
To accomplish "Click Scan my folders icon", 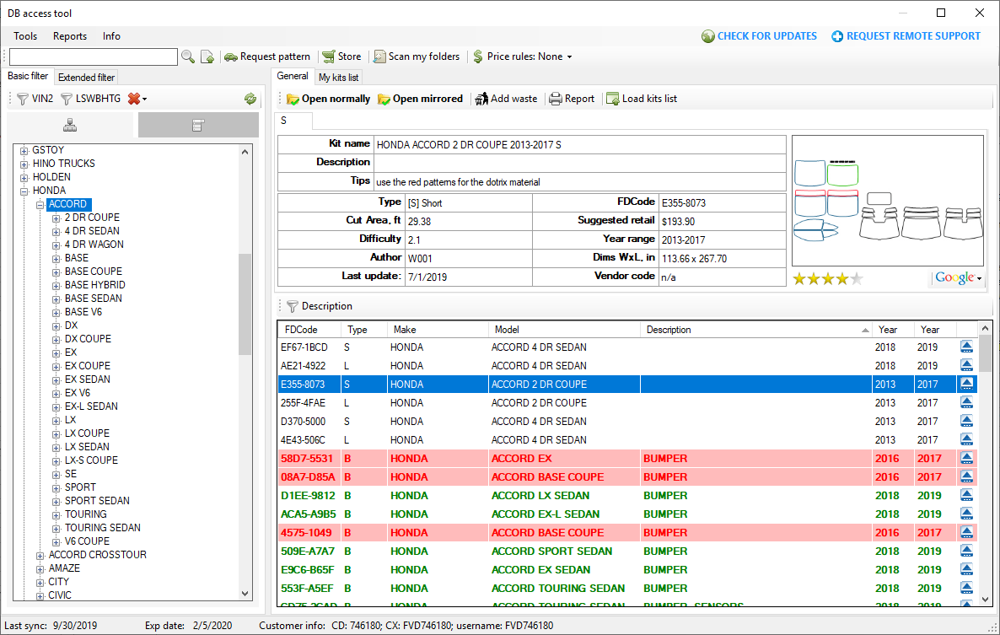I will [x=379, y=57].
